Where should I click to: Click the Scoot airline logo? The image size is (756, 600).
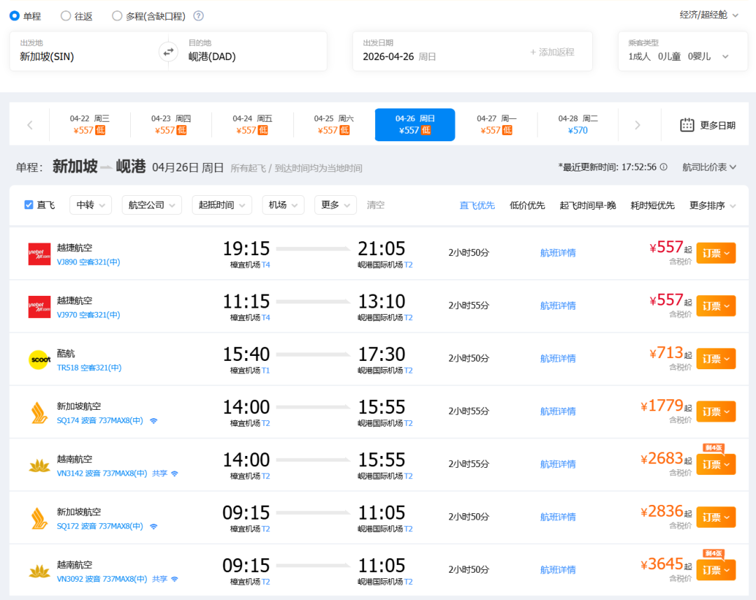(x=39, y=359)
